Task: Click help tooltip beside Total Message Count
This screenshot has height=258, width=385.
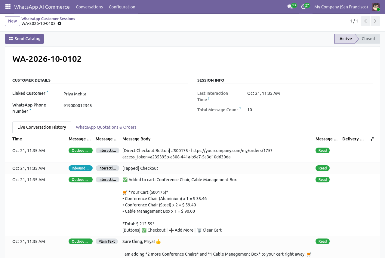Action: 240,109
